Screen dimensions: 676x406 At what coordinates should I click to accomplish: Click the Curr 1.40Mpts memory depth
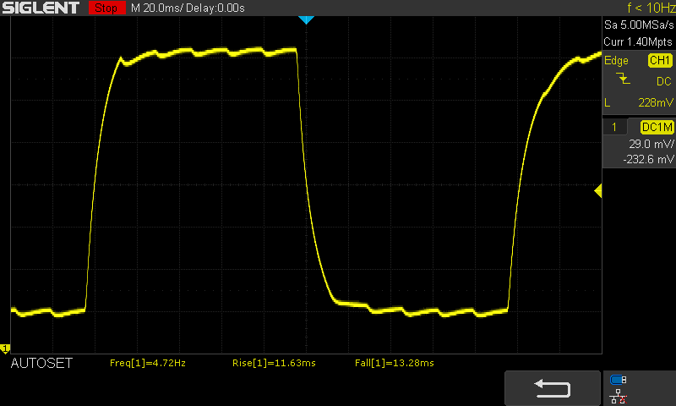[x=638, y=41]
